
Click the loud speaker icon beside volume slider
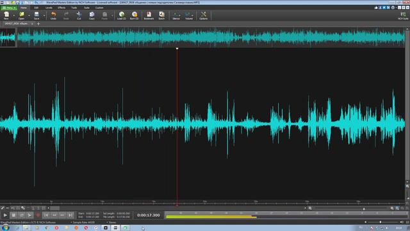coord(402,222)
